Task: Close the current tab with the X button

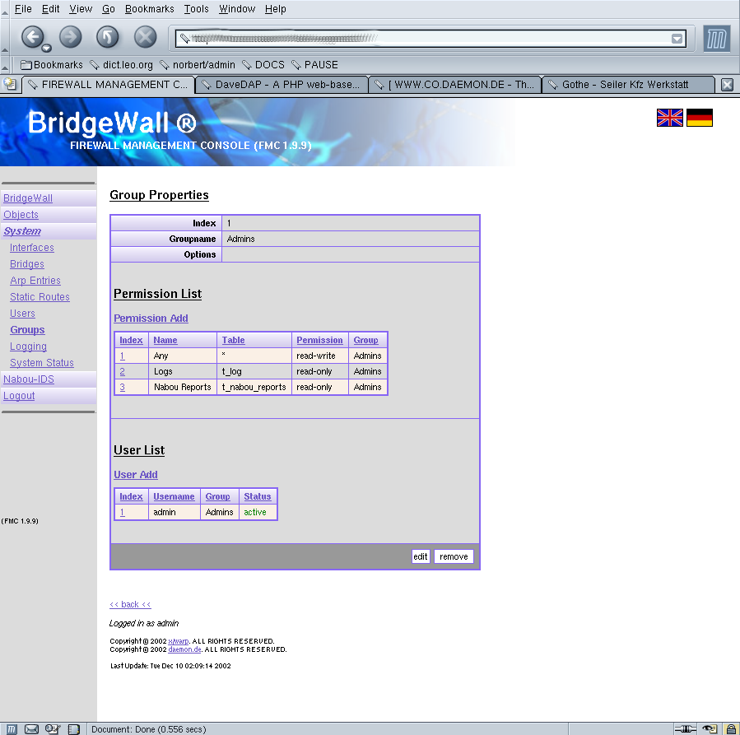Action: point(727,85)
